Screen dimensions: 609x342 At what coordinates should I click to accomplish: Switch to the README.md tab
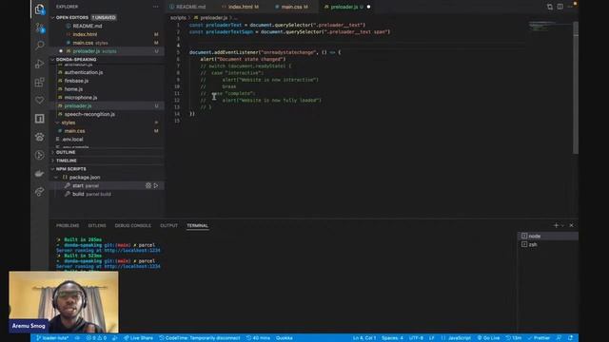[x=190, y=7]
